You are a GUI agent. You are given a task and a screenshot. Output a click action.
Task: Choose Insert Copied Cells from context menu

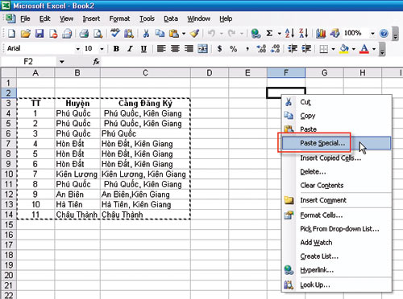pos(336,158)
